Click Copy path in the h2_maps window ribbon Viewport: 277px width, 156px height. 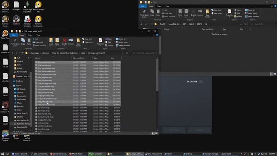point(38,42)
